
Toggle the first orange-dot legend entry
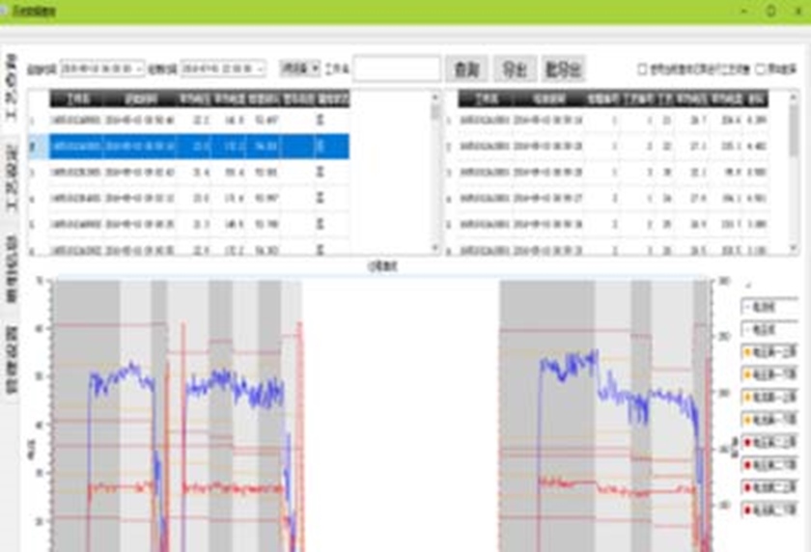(x=769, y=351)
